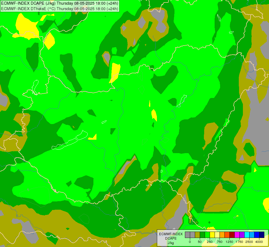Image resolution: width=269 pixels, height=247 pixels.
Task: Click the legend value 4000
Action: [x=259, y=242]
